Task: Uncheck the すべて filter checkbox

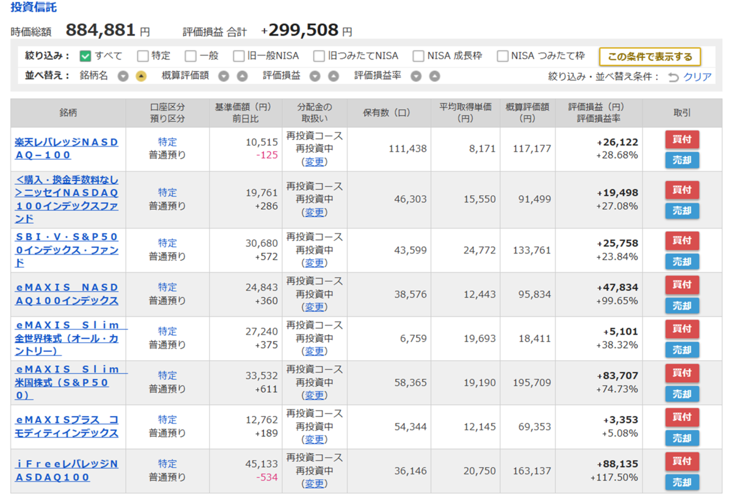Action: (85, 56)
